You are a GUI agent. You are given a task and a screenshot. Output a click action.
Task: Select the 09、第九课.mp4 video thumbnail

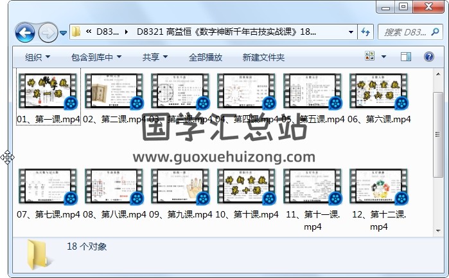click(x=180, y=187)
